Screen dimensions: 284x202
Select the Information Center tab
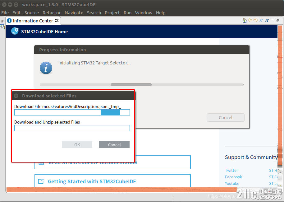pyautogui.click(x=33, y=21)
